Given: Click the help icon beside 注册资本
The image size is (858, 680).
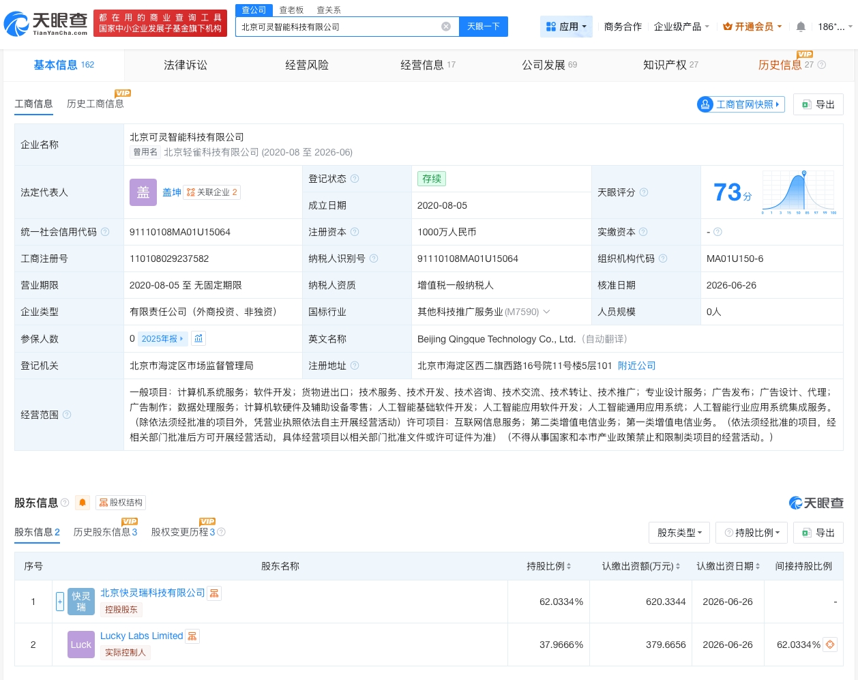Looking at the screenshot, I should tap(355, 232).
